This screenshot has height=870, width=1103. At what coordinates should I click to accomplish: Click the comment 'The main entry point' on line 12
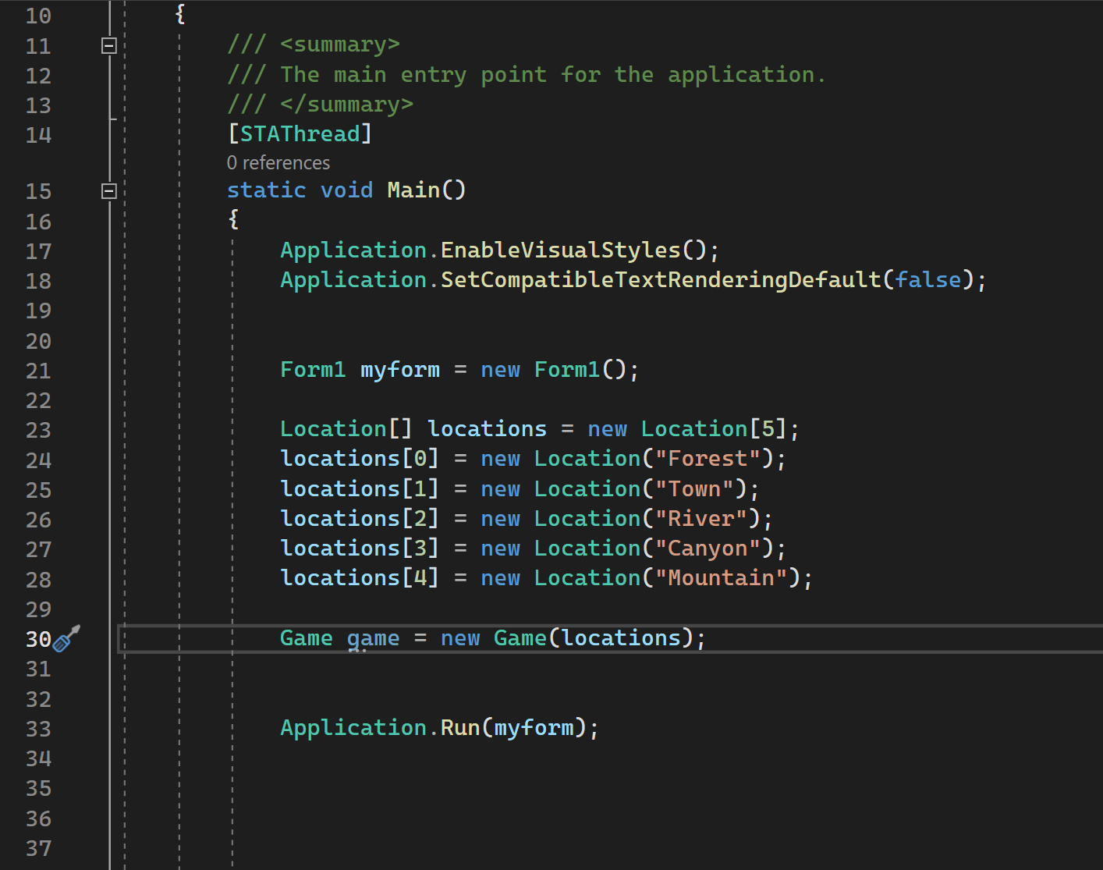(413, 75)
